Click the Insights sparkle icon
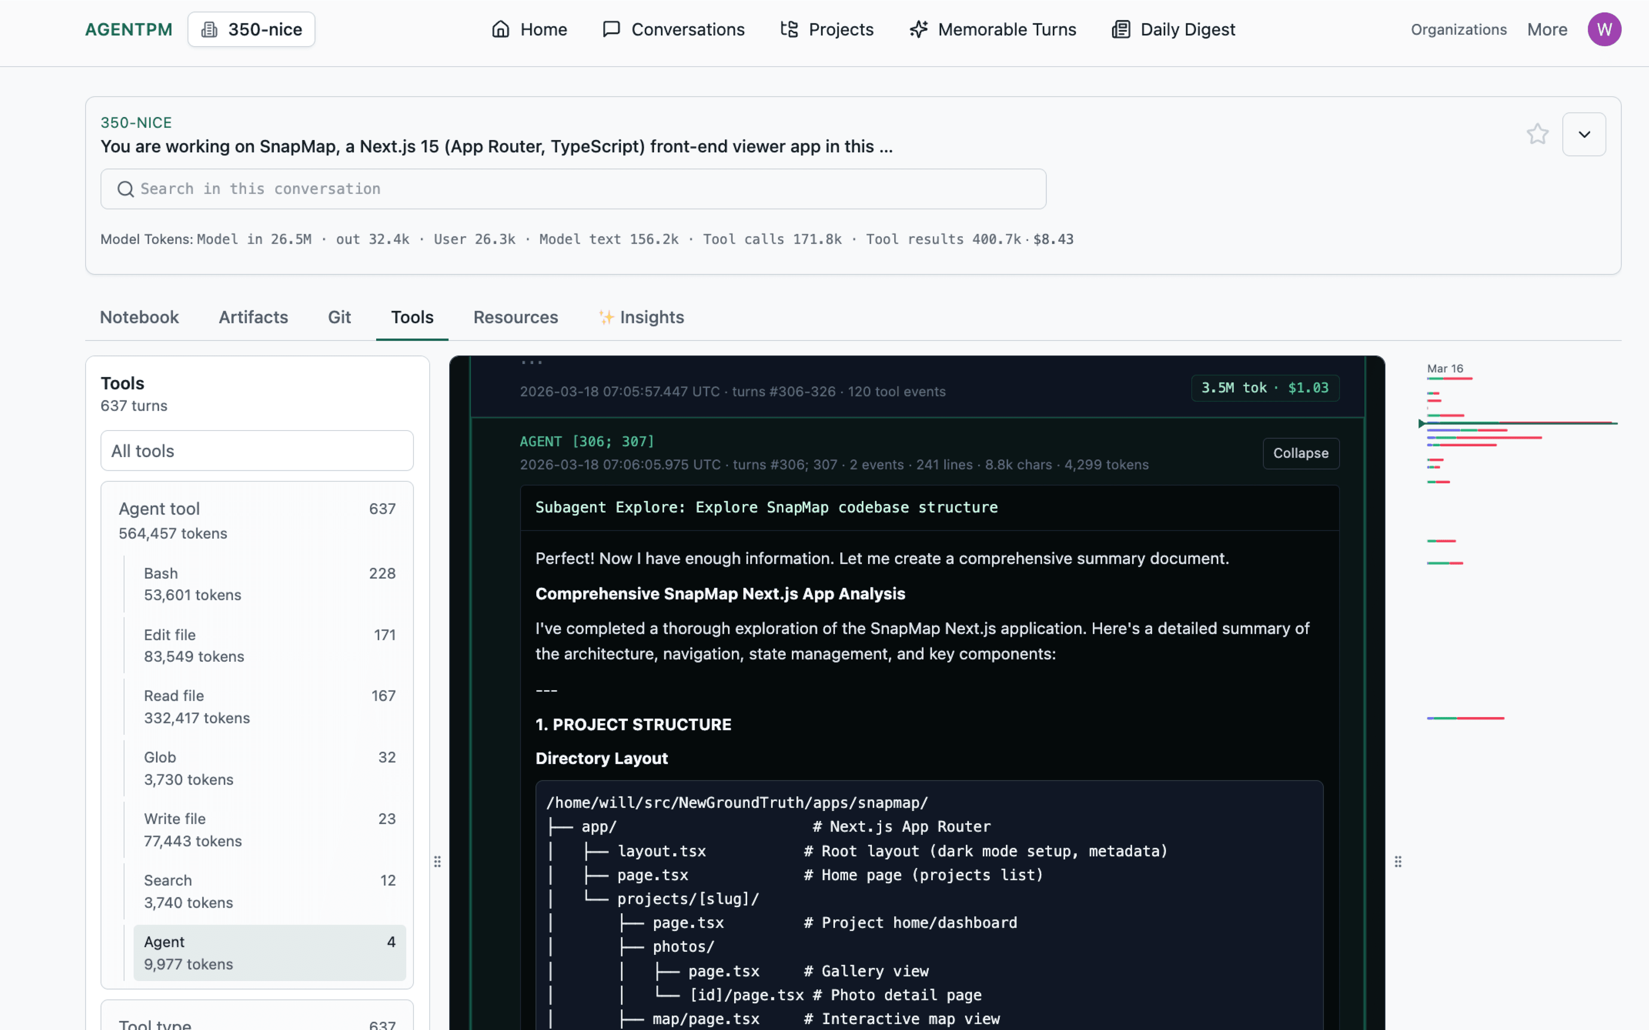 pyautogui.click(x=606, y=317)
